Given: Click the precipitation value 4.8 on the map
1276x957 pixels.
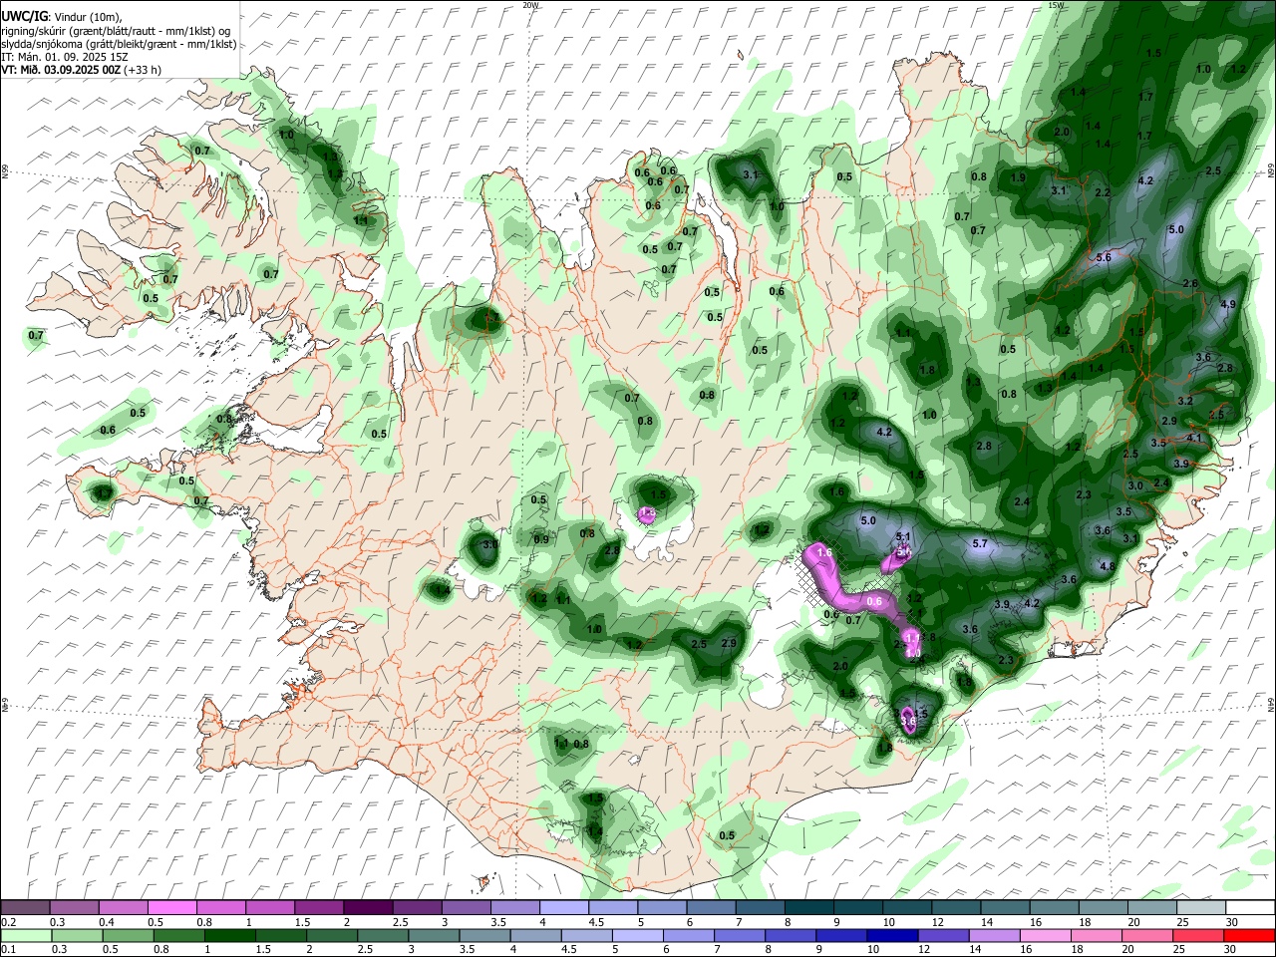Looking at the screenshot, I should (1107, 566).
